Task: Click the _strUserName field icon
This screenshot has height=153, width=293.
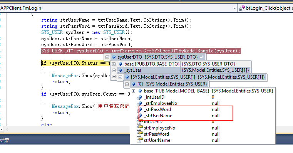Action: point(139,116)
